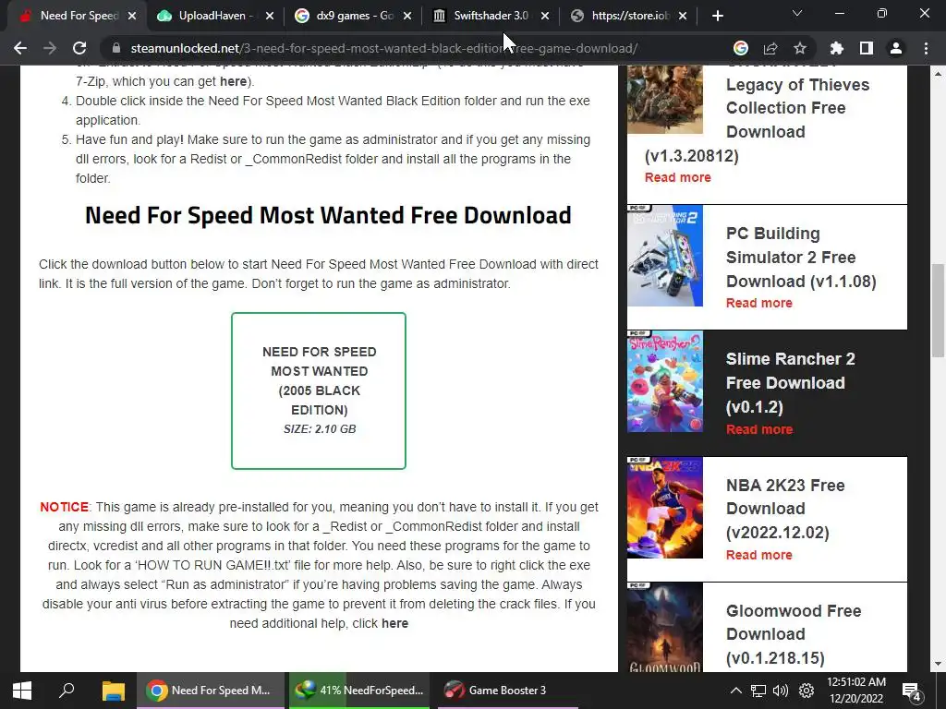946x709 pixels.
Task: Open network status tray icon
Action: point(758,691)
